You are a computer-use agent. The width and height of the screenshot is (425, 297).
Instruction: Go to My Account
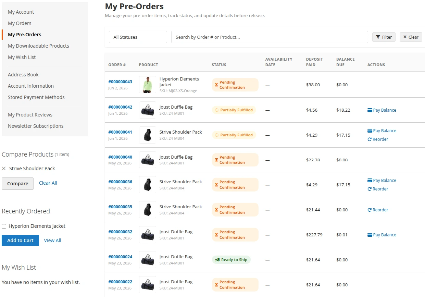coord(21,12)
